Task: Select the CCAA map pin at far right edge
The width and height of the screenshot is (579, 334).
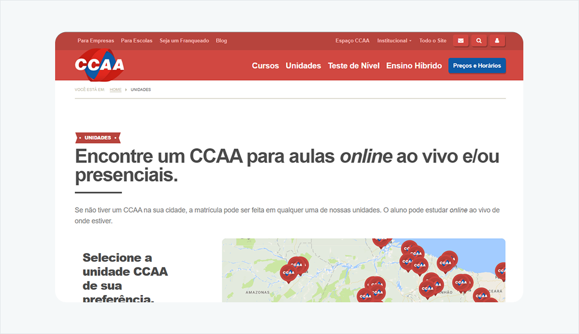Action: click(501, 270)
